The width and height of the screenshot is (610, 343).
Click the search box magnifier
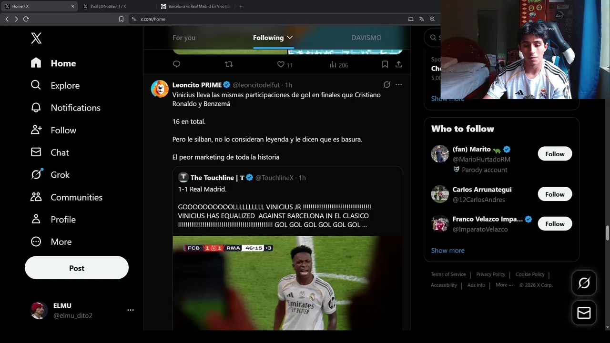tap(433, 37)
